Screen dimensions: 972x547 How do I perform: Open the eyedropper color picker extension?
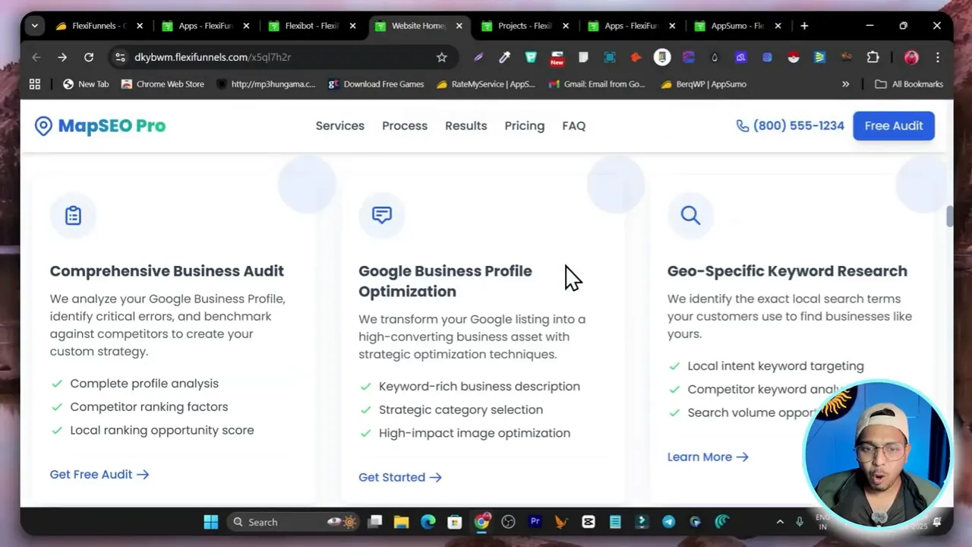[x=504, y=57]
